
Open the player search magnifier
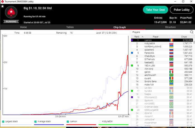(192, 32)
